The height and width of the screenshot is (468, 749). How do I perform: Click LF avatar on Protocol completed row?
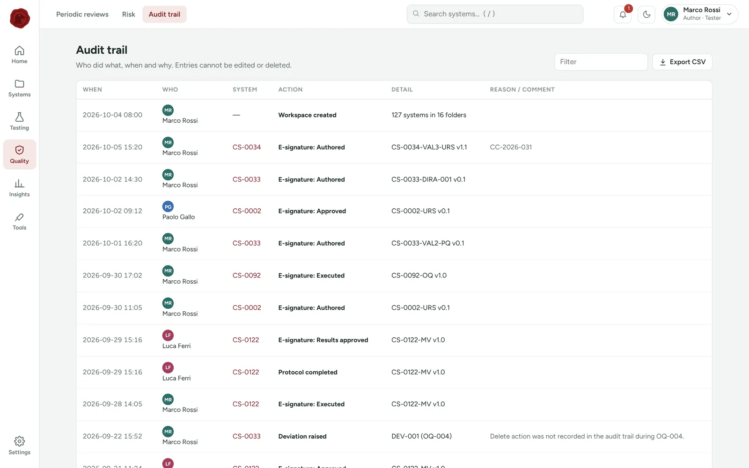(168, 367)
